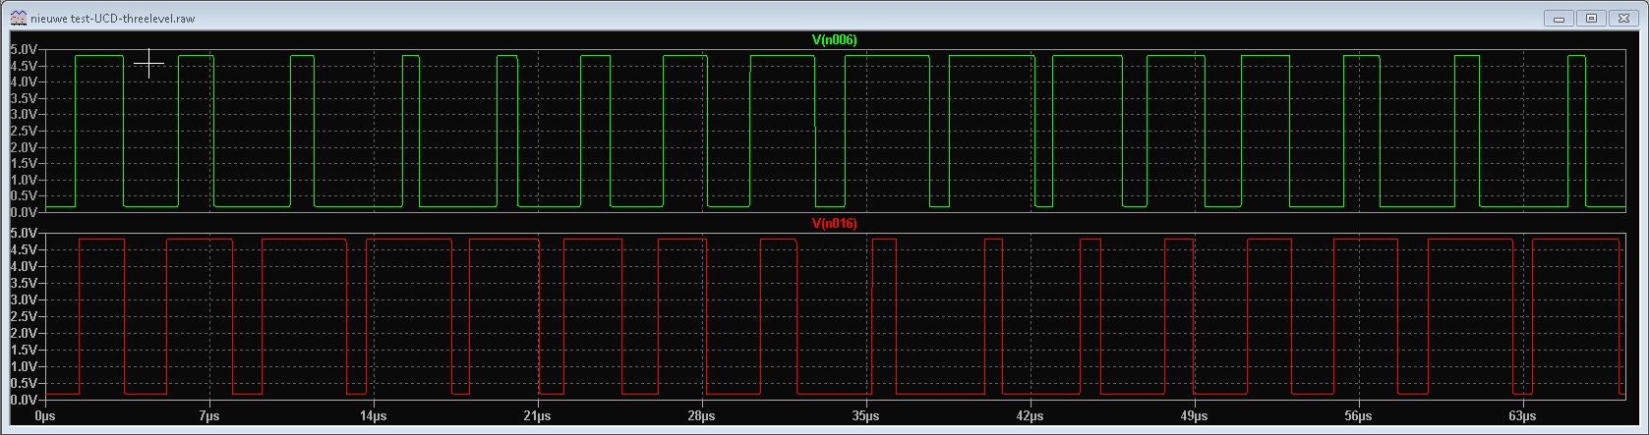
Task: Close the waveform window
Action: [x=1624, y=18]
